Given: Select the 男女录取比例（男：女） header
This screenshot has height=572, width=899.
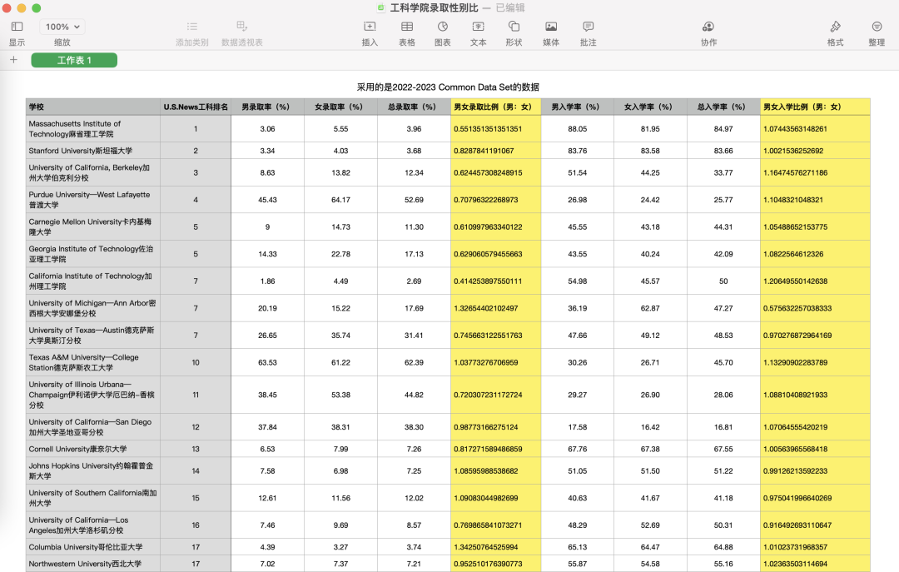Looking at the screenshot, I should click(x=495, y=107).
